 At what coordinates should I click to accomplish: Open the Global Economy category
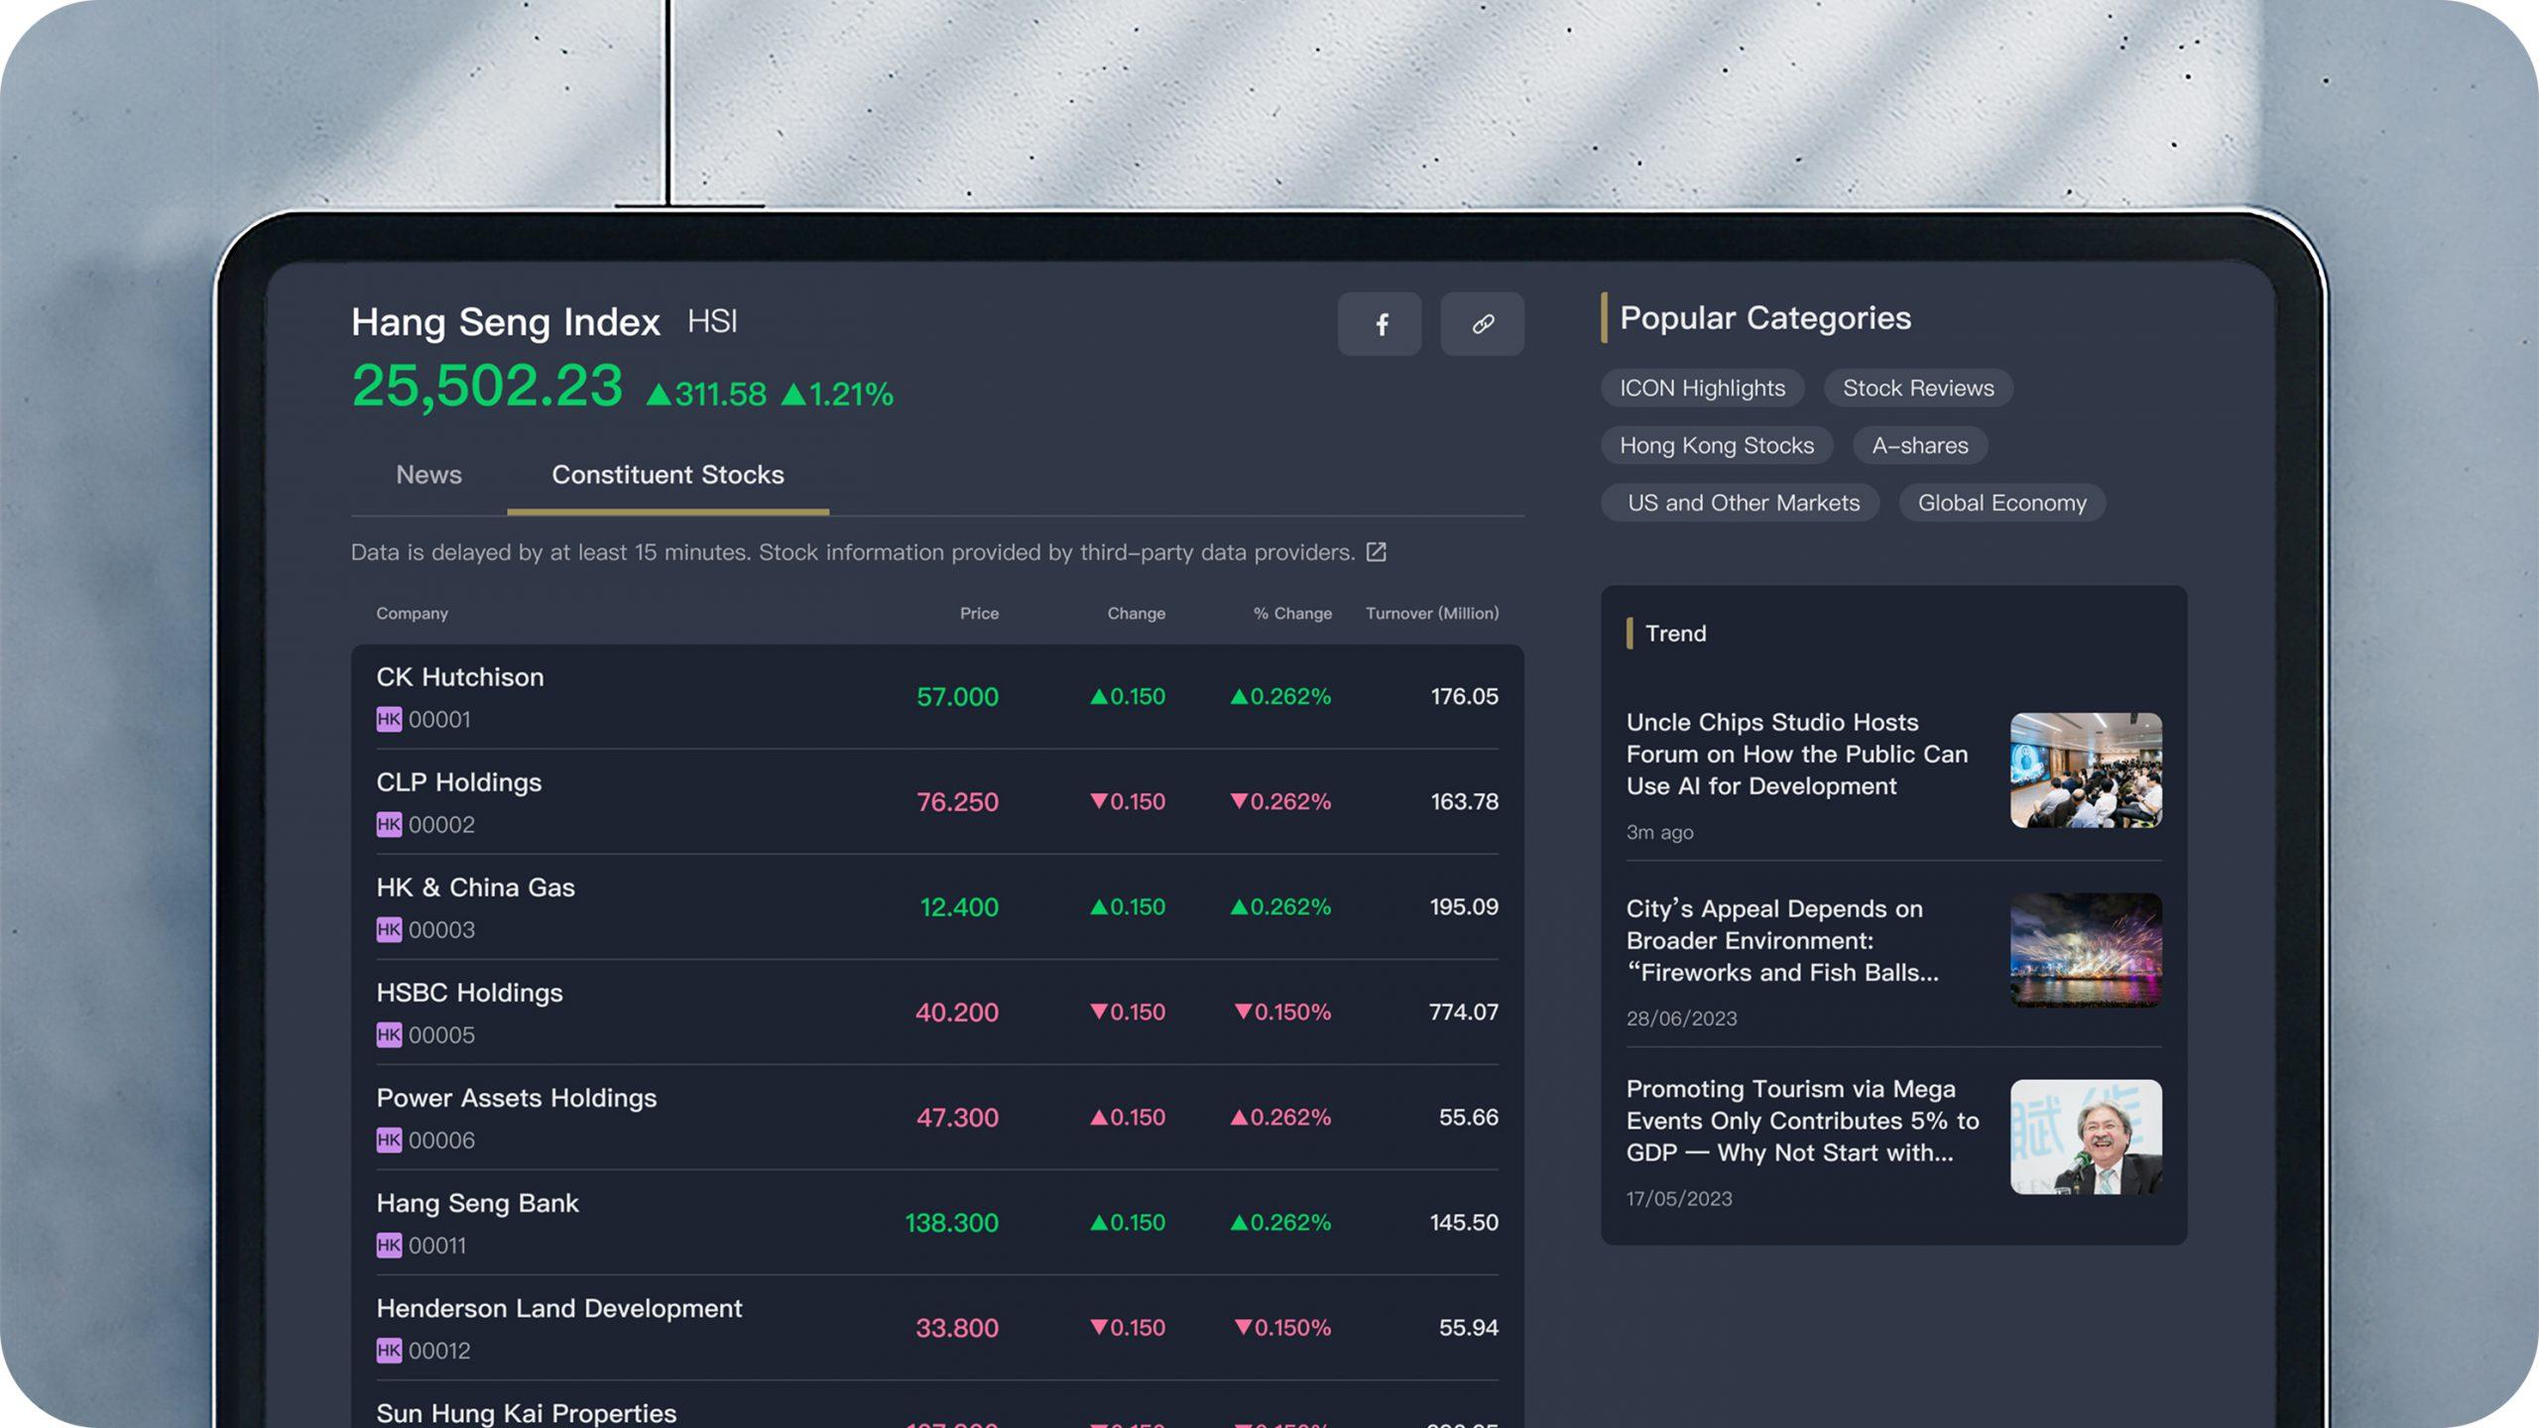(2001, 503)
